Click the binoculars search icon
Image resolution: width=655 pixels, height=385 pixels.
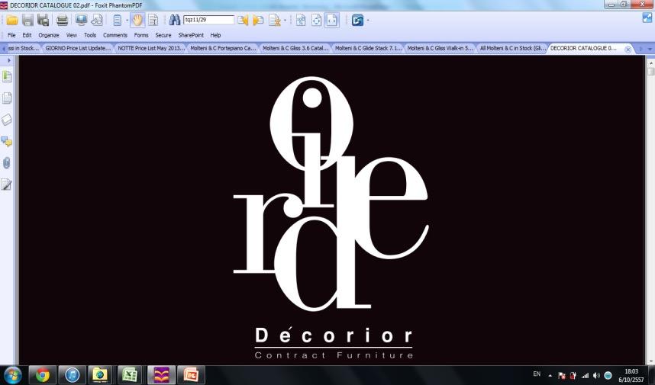point(175,20)
